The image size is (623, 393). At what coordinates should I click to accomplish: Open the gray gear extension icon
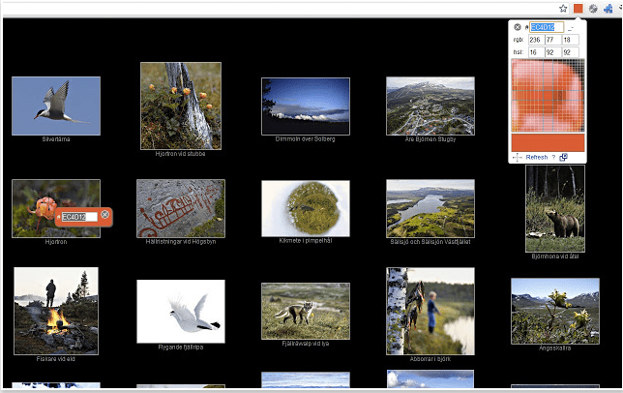click(x=593, y=9)
